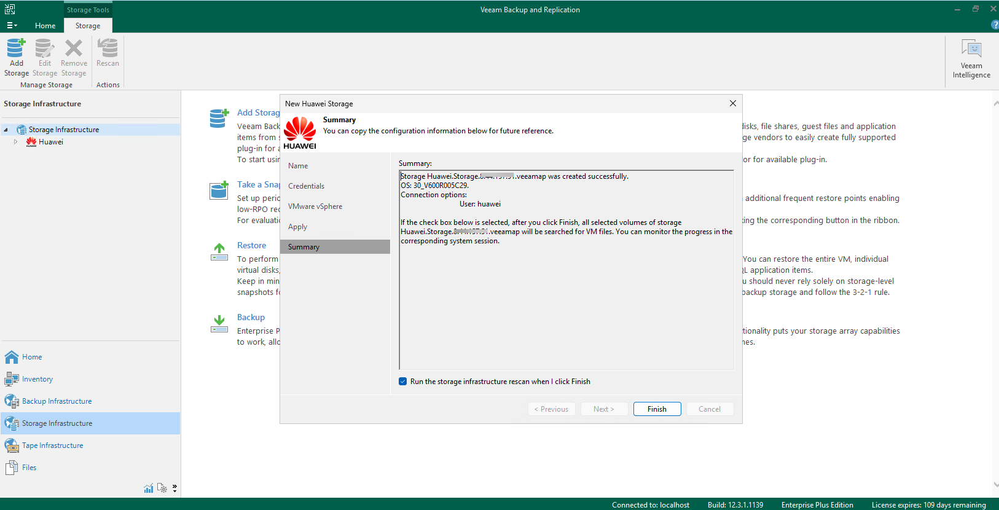The height and width of the screenshot is (510, 999).
Task: Open Veeam Intelligence panel
Action: tap(971, 59)
